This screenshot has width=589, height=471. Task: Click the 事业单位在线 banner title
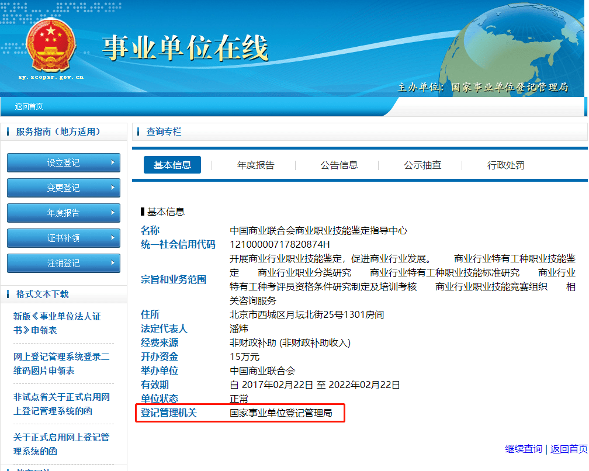185,48
